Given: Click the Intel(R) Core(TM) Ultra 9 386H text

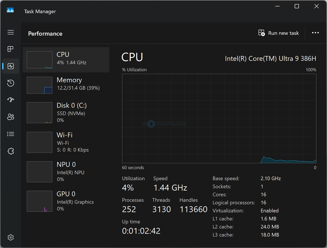Looking at the screenshot, I should pyautogui.click(x=271, y=58).
